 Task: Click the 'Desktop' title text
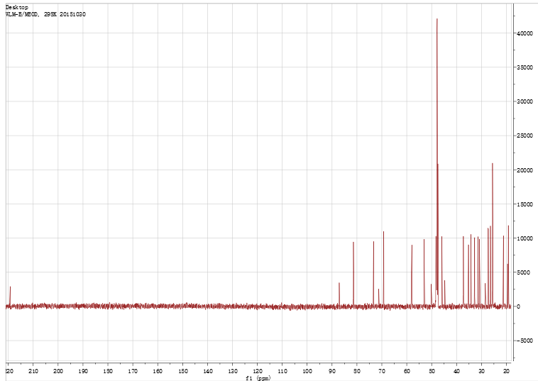click(x=17, y=8)
